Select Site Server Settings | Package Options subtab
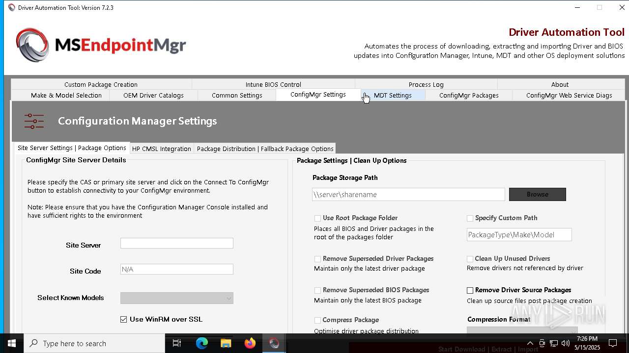This screenshot has height=353, width=629. pyautogui.click(x=72, y=148)
